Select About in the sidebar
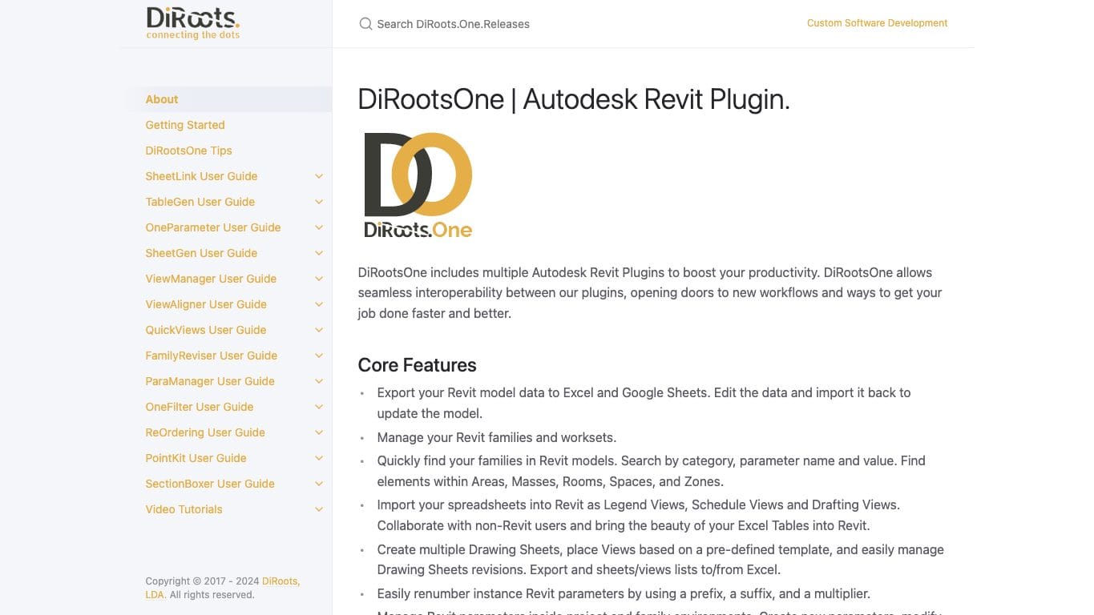 tap(162, 99)
